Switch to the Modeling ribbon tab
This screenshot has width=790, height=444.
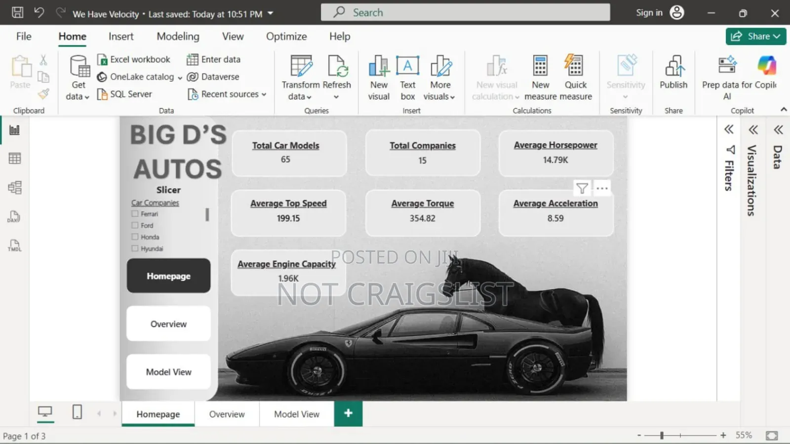tap(178, 36)
